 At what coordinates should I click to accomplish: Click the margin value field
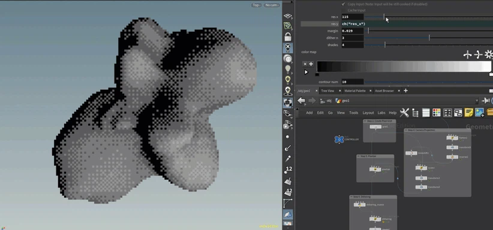pos(353,31)
